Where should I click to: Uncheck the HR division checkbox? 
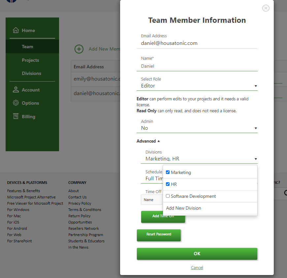point(168,184)
